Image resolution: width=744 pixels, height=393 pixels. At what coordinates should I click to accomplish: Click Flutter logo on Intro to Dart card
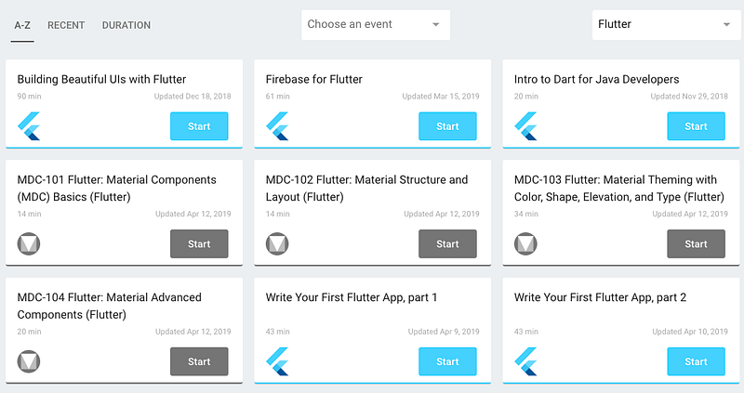pyautogui.click(x=526, y=126)
